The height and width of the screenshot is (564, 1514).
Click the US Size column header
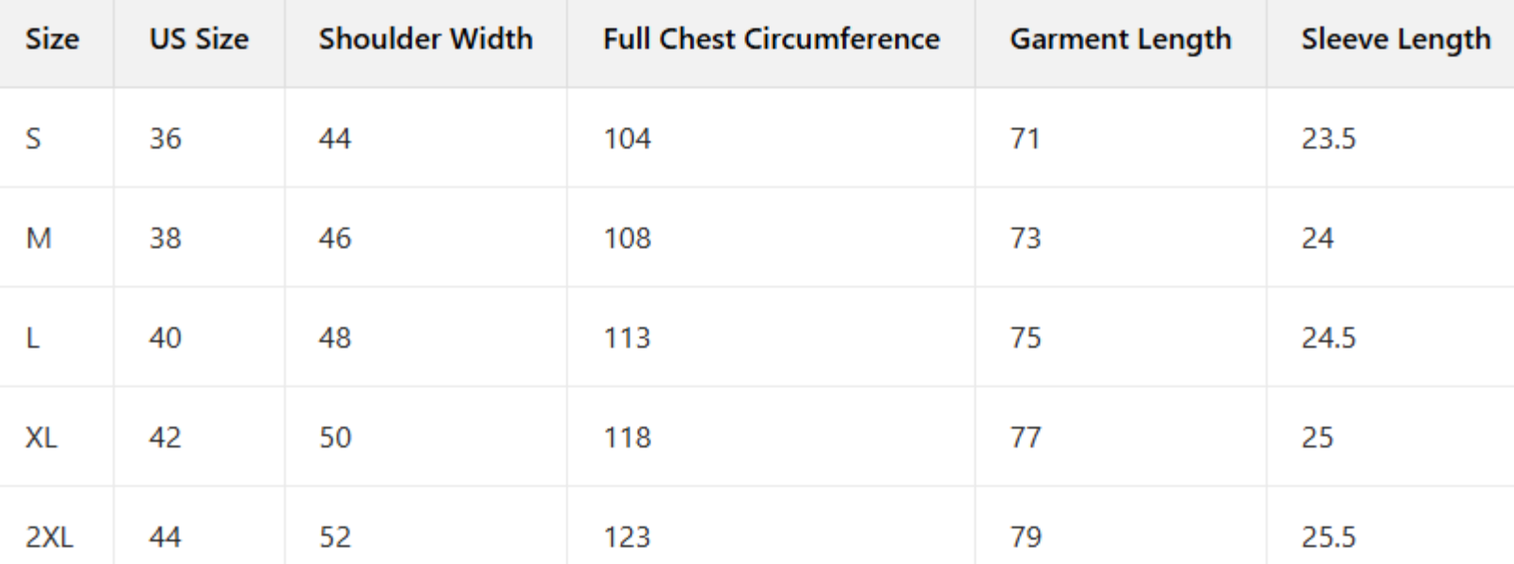[199, 39]
